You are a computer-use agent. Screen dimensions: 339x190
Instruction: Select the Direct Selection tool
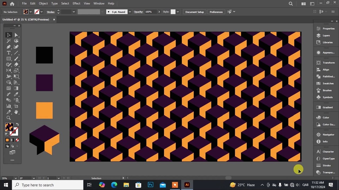[16, 35]
